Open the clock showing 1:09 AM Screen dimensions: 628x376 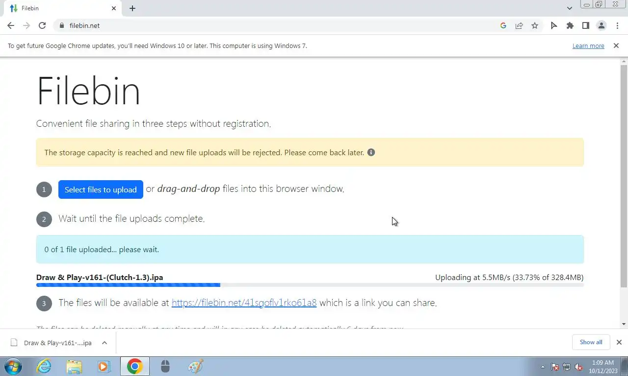coord(602,367)
